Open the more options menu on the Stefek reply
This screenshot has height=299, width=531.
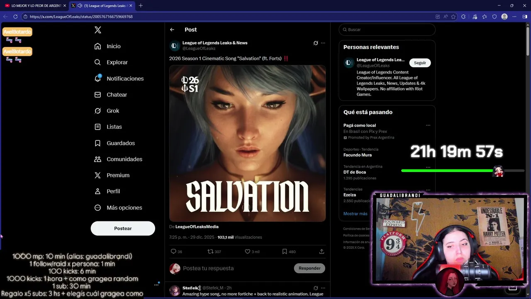coord(323,288)
